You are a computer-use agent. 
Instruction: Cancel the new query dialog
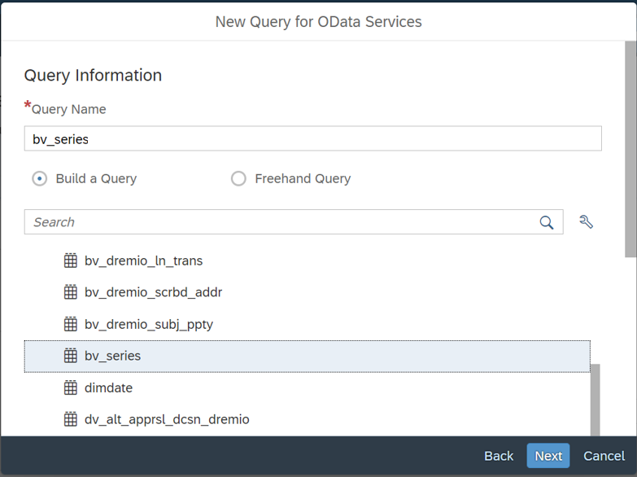pos(604,456)
